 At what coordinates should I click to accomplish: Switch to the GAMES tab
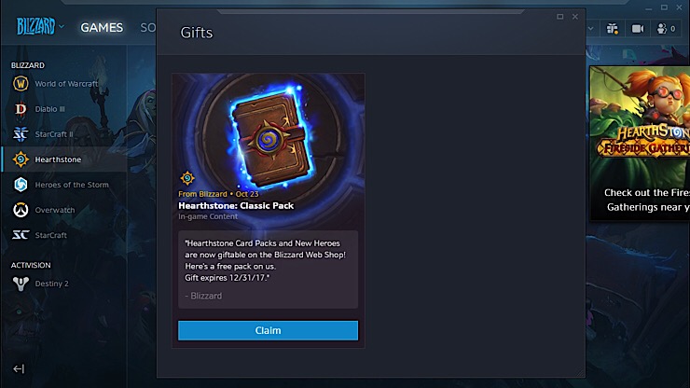[102, 27]
